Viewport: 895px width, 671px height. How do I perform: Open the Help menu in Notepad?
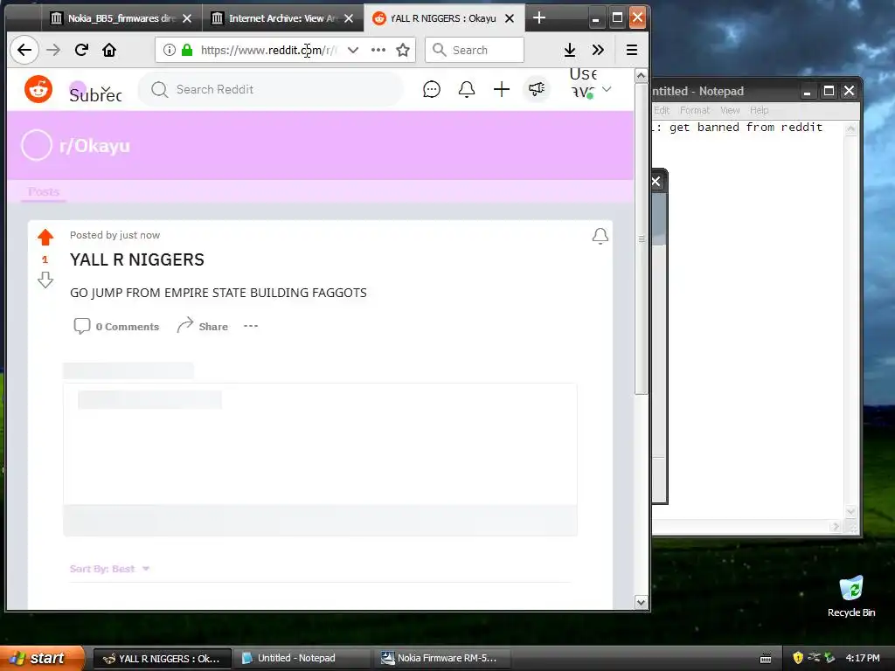tap(760, 110)
